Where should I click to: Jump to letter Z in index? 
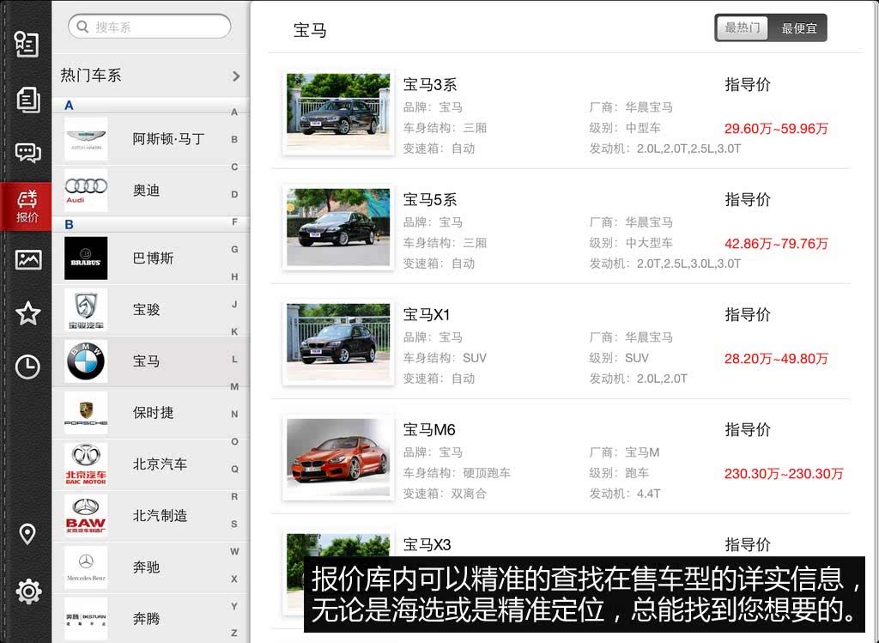[x=234, y=634]
